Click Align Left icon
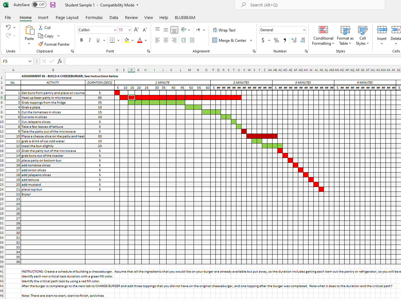 pos(158,40)
